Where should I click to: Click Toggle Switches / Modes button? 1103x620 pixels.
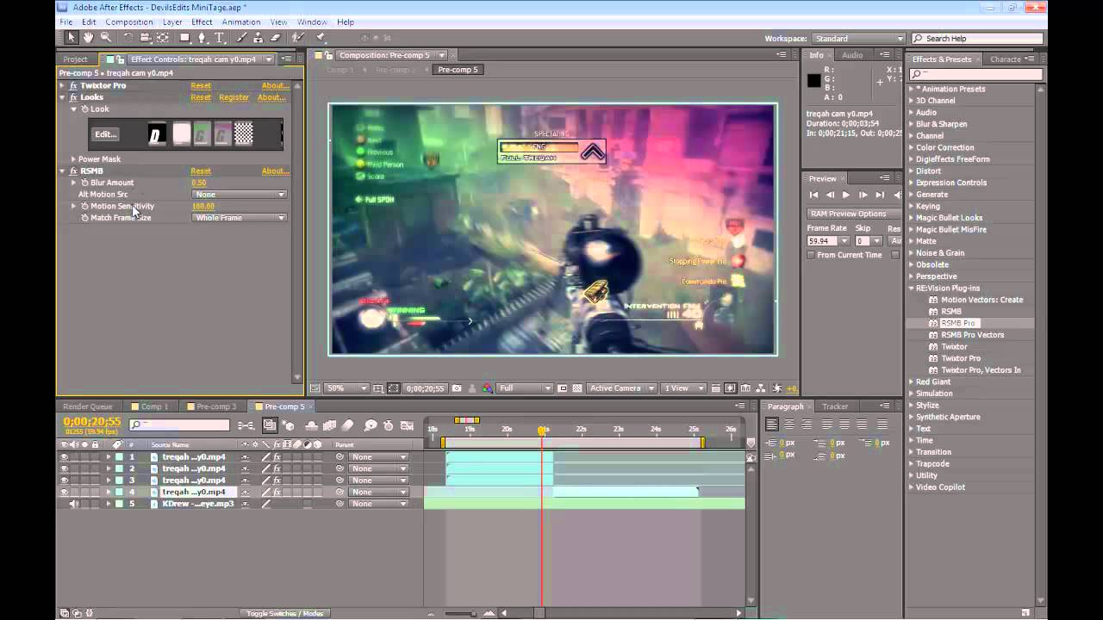(x=284, y=613)
